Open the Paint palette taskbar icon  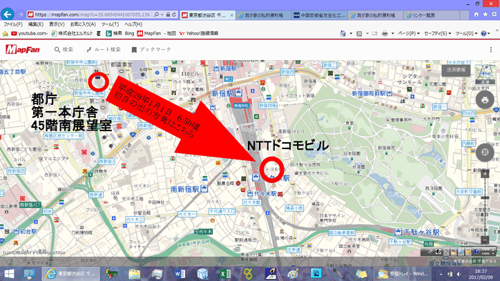pyautogui.click(x=293, y=274)
